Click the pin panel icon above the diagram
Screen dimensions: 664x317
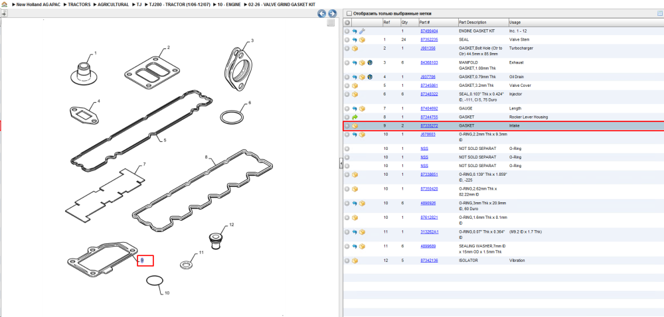[x=4, y=13]
